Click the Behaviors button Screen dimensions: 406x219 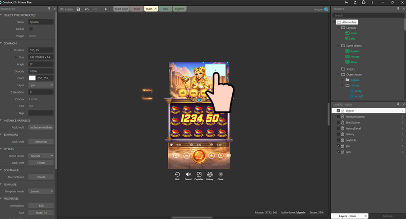click(41, 142)
